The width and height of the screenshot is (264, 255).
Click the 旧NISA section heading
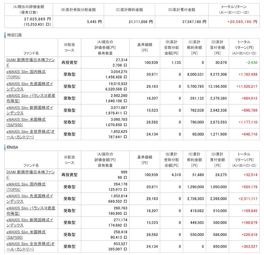(x=12, y=147)
